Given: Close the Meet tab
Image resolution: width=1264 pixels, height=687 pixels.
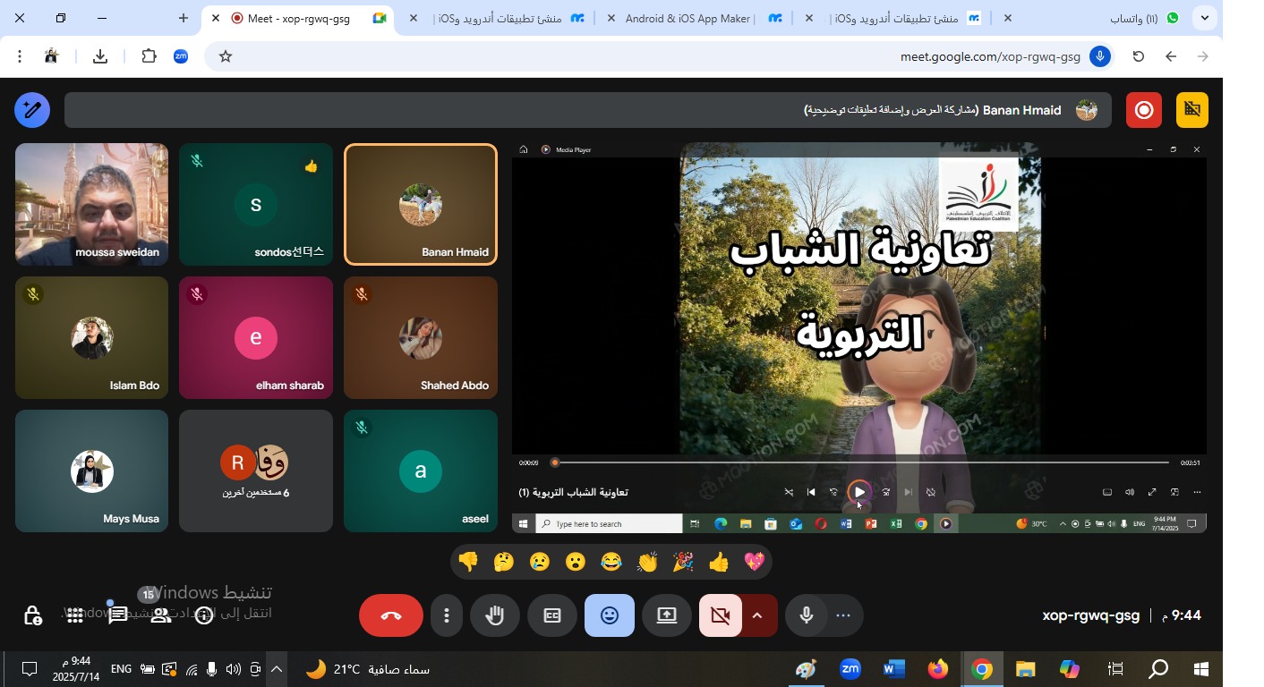Looking at the screenshot, I should 215,18.
